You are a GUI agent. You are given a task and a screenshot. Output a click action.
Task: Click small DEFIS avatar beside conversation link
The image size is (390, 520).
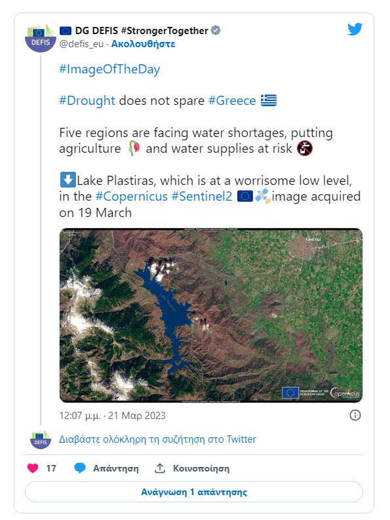click(41, 439)
